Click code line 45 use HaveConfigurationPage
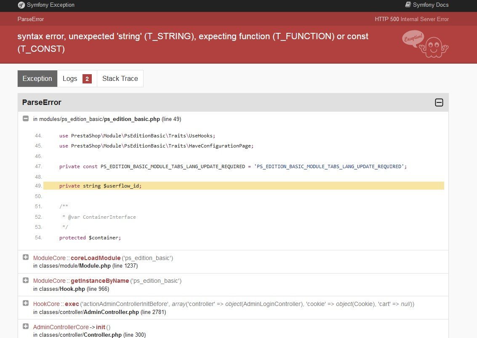This screenshot has height=338, width=477. pyautogui.click(x=156, y=146)
